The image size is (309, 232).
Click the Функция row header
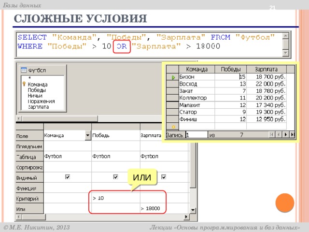tap(29, 188)
